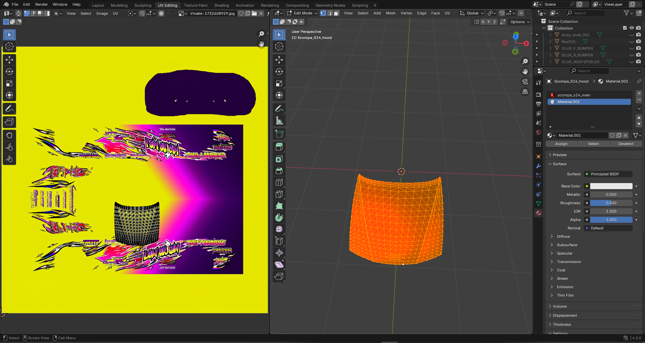
Task: Expand DLUX_F_BUMPER in the outliner
Action: pyautogui.click(x=550, y=48)
